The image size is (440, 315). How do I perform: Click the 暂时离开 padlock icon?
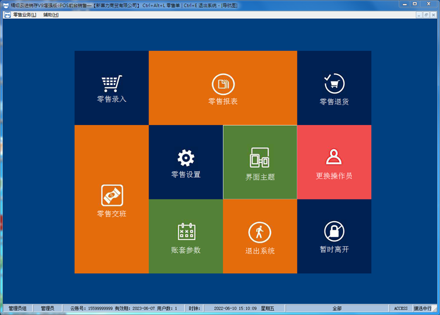[x=334, y=232]
